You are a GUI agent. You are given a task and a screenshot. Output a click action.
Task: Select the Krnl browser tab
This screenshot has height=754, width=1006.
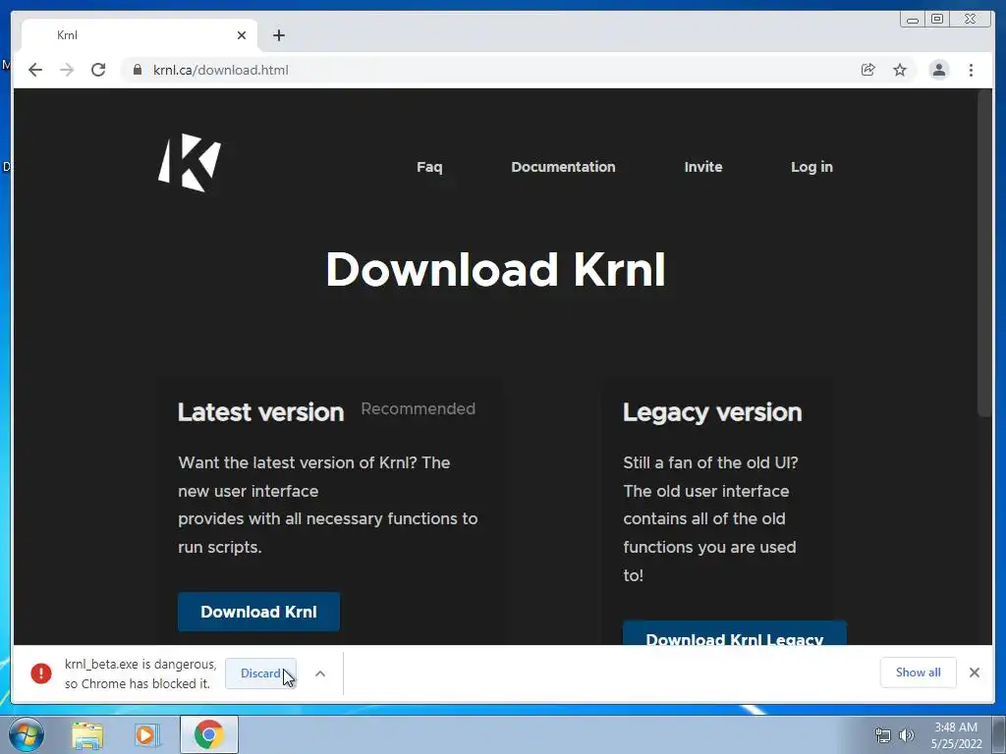point(140,35)
